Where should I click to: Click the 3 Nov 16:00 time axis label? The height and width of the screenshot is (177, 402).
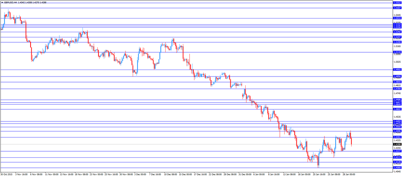[21, 174]
